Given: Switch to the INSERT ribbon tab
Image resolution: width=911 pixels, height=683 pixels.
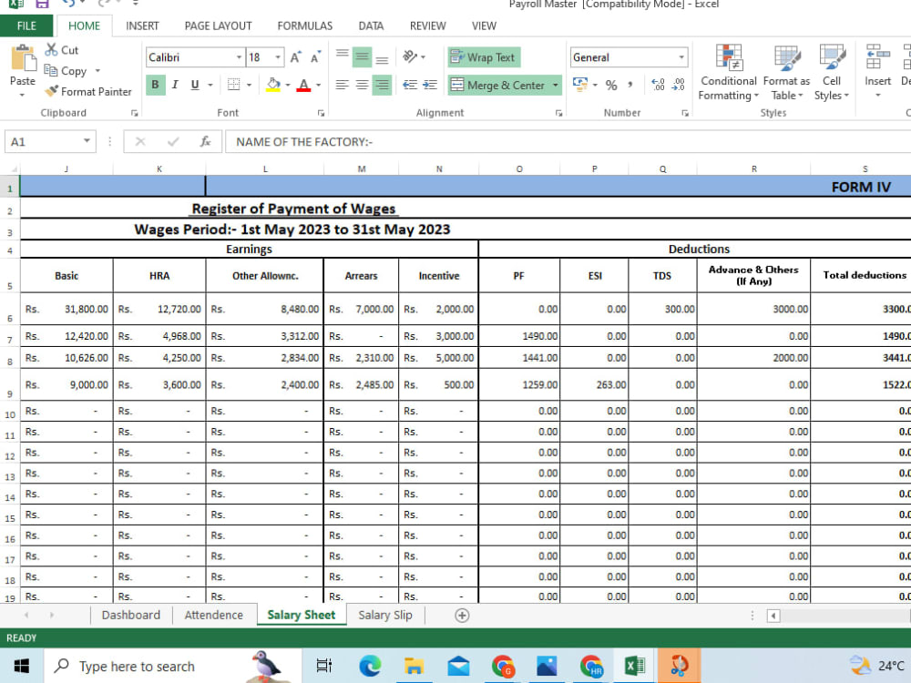Looking at the screenshot, I should [x=142, y=25].
